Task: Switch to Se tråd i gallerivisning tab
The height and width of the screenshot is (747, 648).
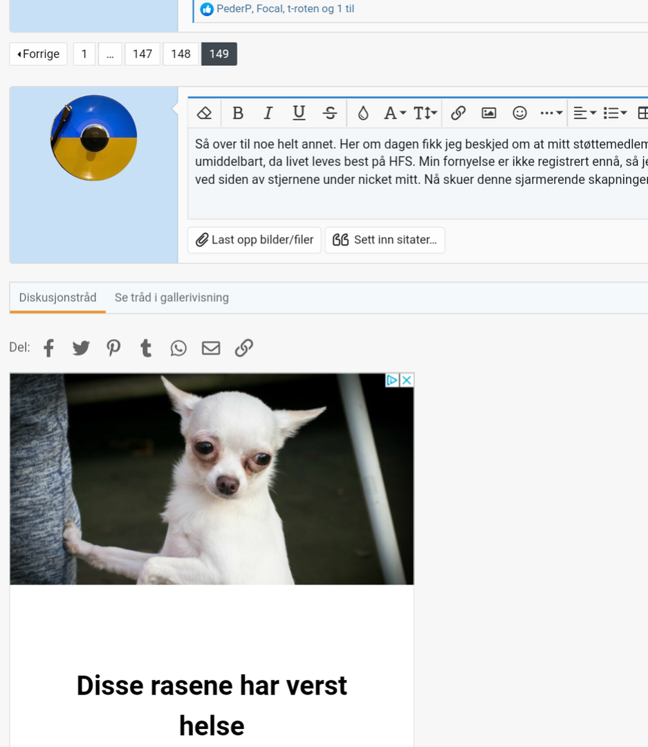Action: tap(172, 297)
